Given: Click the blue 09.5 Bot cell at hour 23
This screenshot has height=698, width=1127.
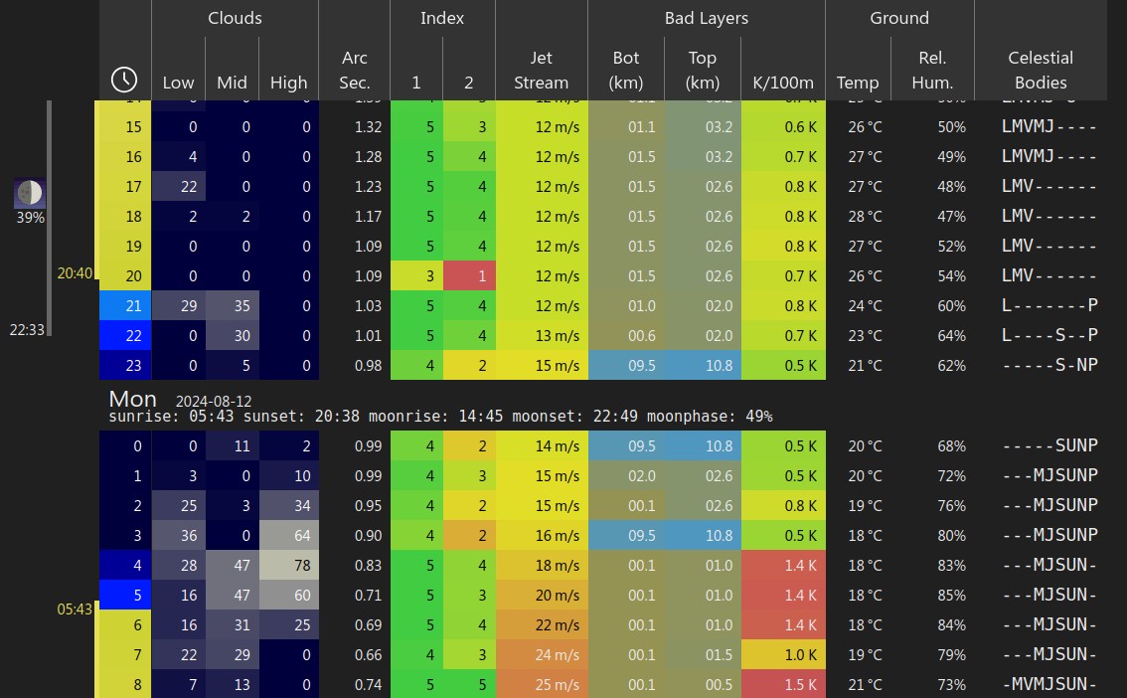Looking at the screenshot, I should click(627, 365).
